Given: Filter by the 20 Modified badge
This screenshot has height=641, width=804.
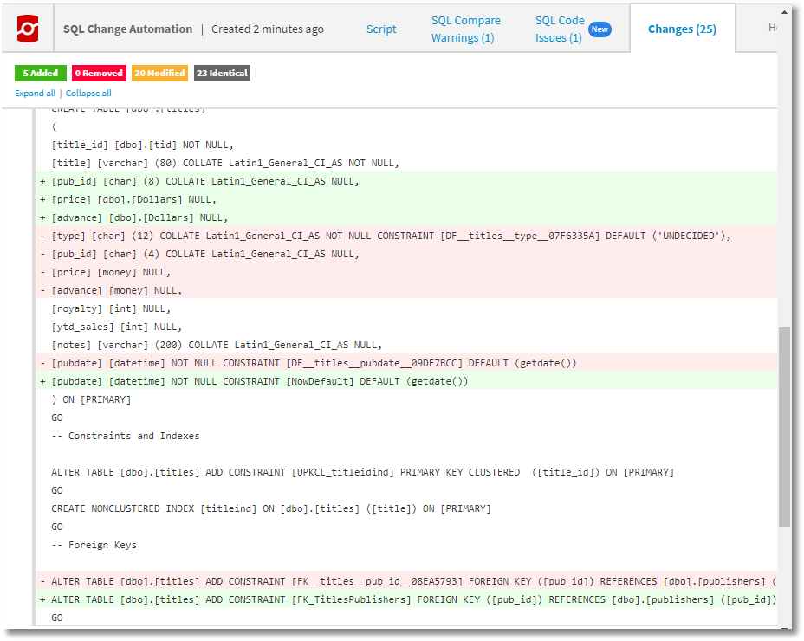Looking at the screenshot, I should [x=159, y=74].
